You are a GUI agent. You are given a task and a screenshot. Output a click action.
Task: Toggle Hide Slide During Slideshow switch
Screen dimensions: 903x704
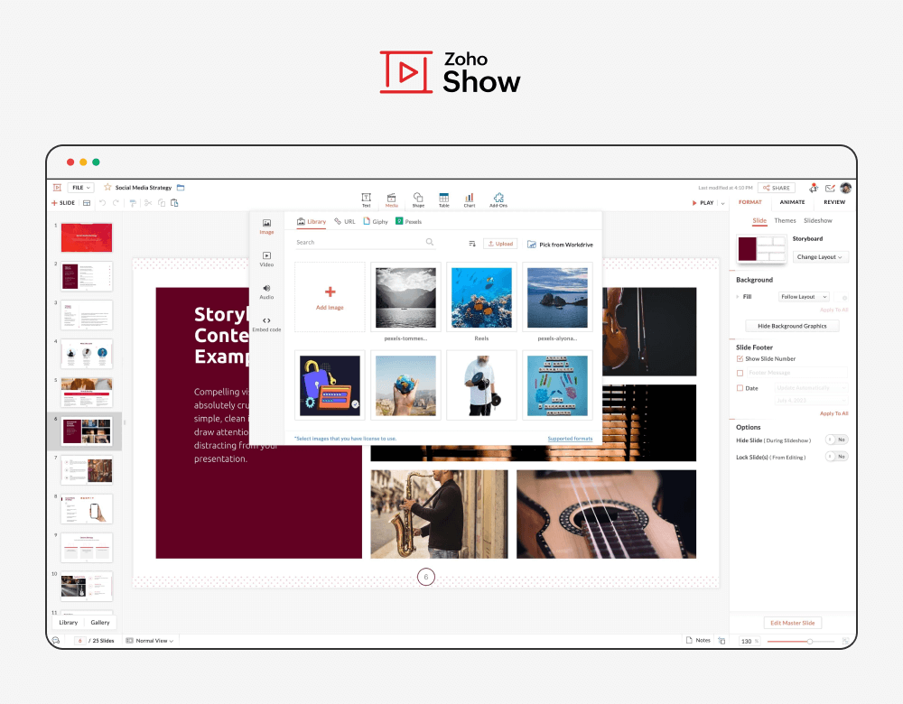[836, 440]
